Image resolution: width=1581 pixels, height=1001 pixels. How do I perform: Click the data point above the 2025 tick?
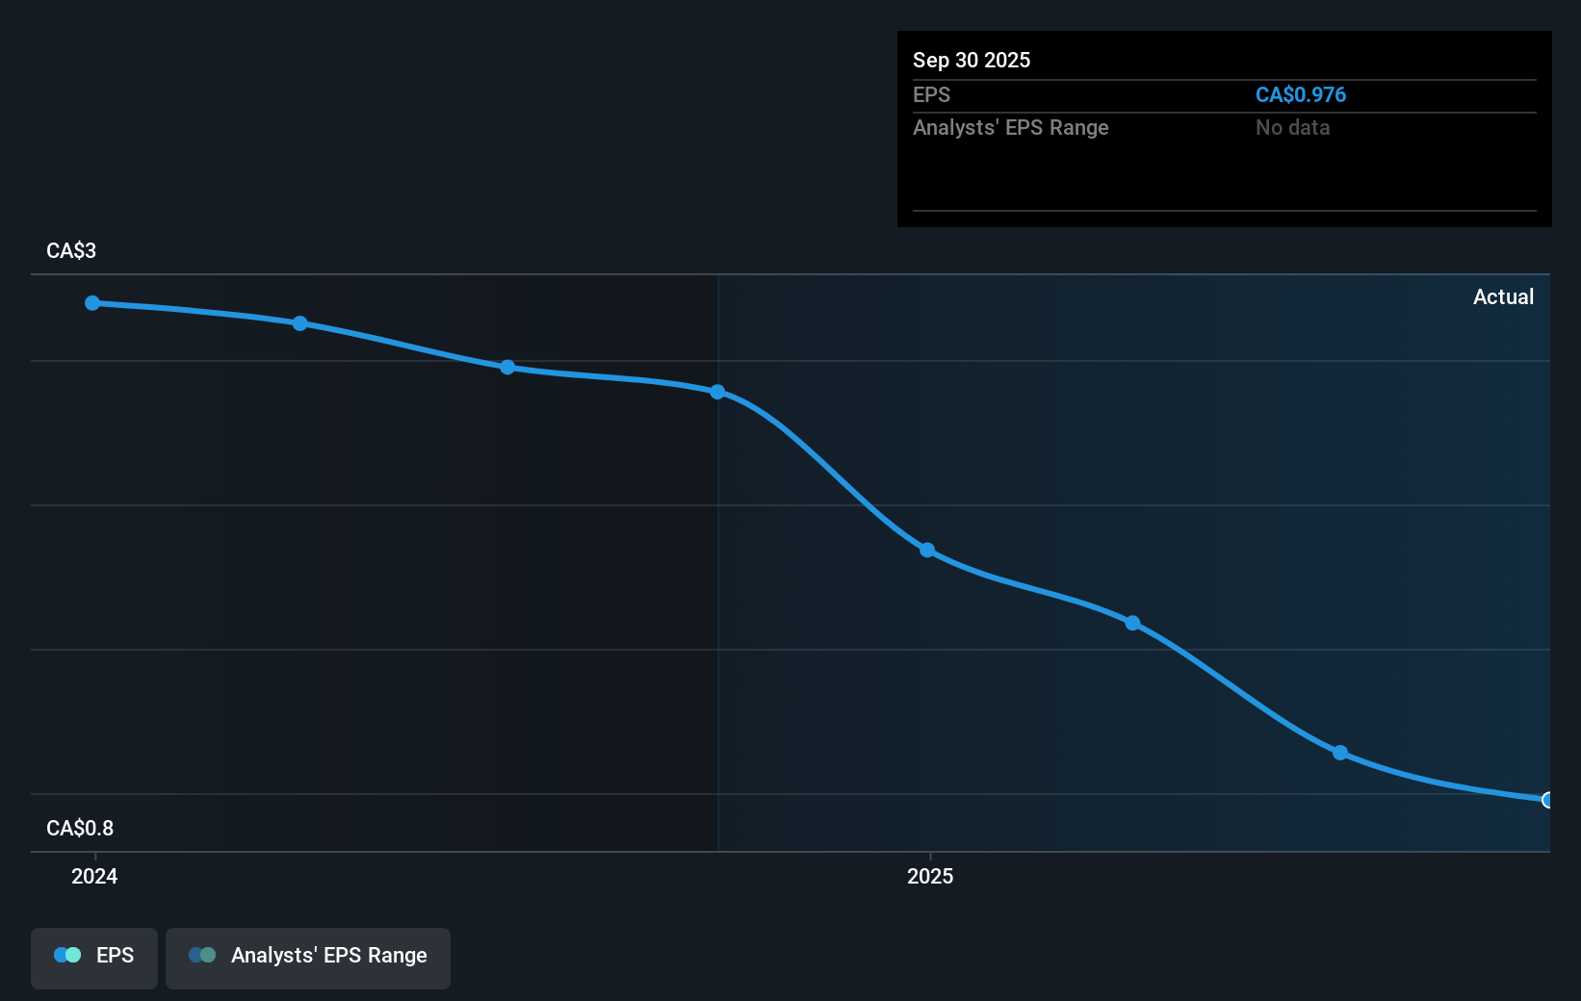[x=927, y=551]
